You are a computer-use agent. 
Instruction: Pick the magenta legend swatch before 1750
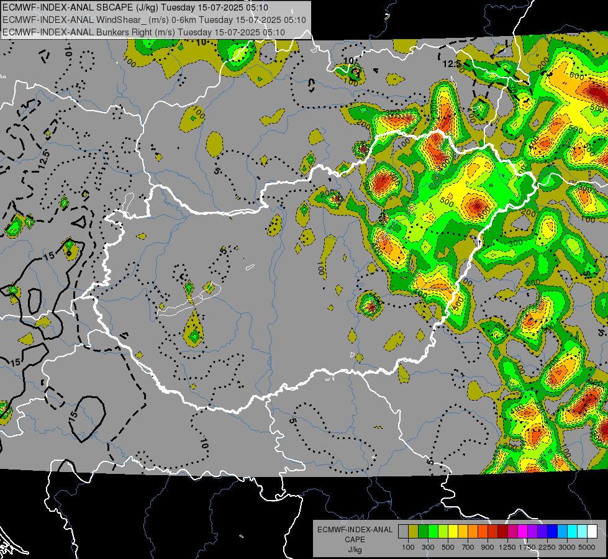[x=523, y=531]
